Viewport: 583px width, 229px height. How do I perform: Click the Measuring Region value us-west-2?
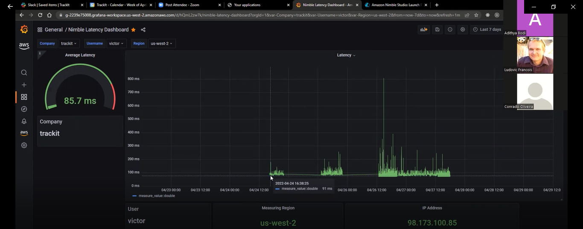[278, 223]
